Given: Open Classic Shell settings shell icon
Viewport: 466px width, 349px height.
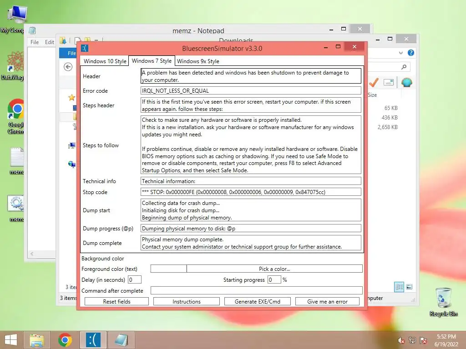Looking at the screenshot, I should tap(406, 82).
